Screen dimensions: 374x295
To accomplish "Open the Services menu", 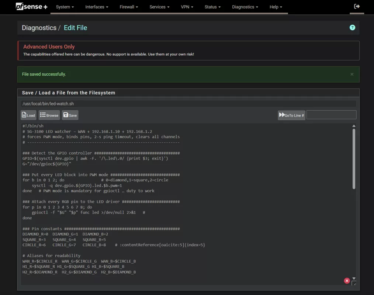I will click(x=159, y=7).
